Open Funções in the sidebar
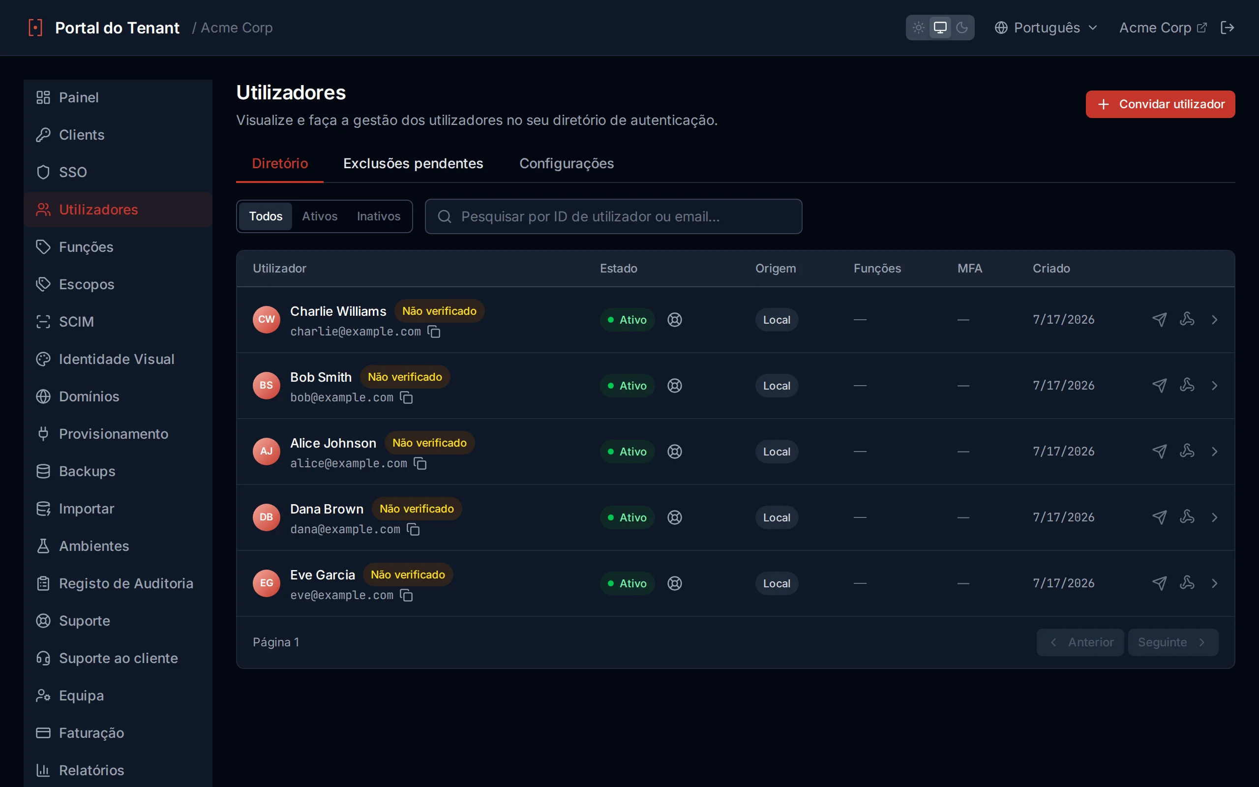1259x787 pixels. tap(118, 247)
